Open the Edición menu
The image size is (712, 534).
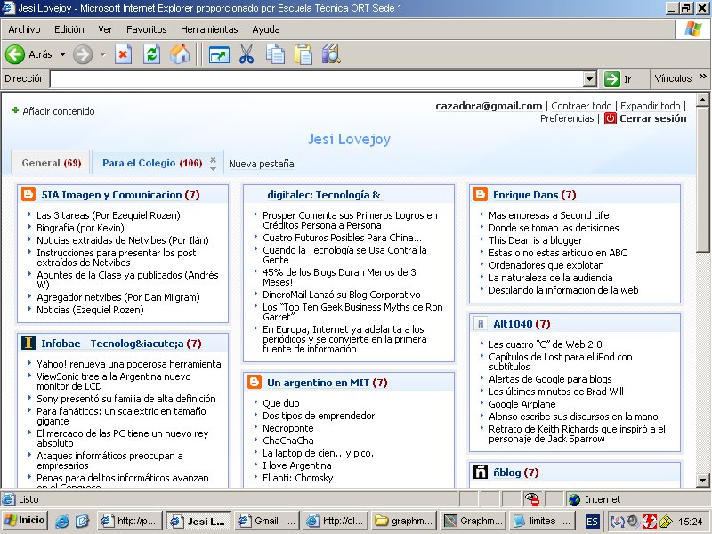coord(69,29)
